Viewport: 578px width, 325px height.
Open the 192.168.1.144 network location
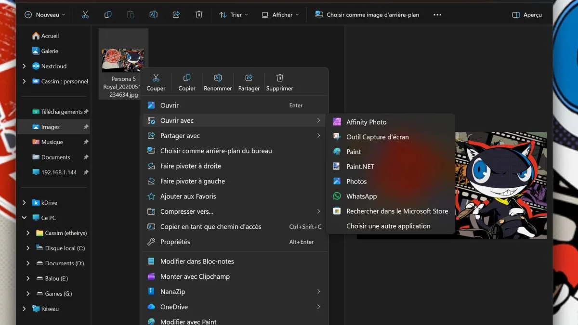click(x=54, y=172)
